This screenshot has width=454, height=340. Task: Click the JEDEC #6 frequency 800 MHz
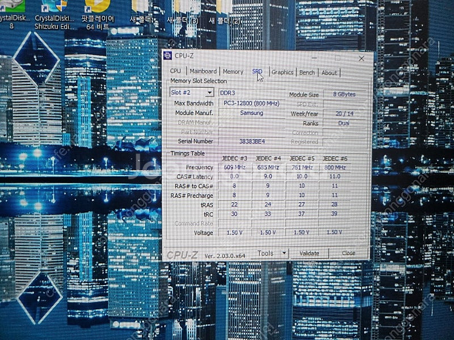335,167
